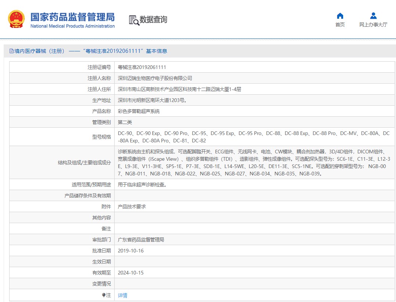
Task: Open the 网上办事大厅 menu label
Action: 373,25
